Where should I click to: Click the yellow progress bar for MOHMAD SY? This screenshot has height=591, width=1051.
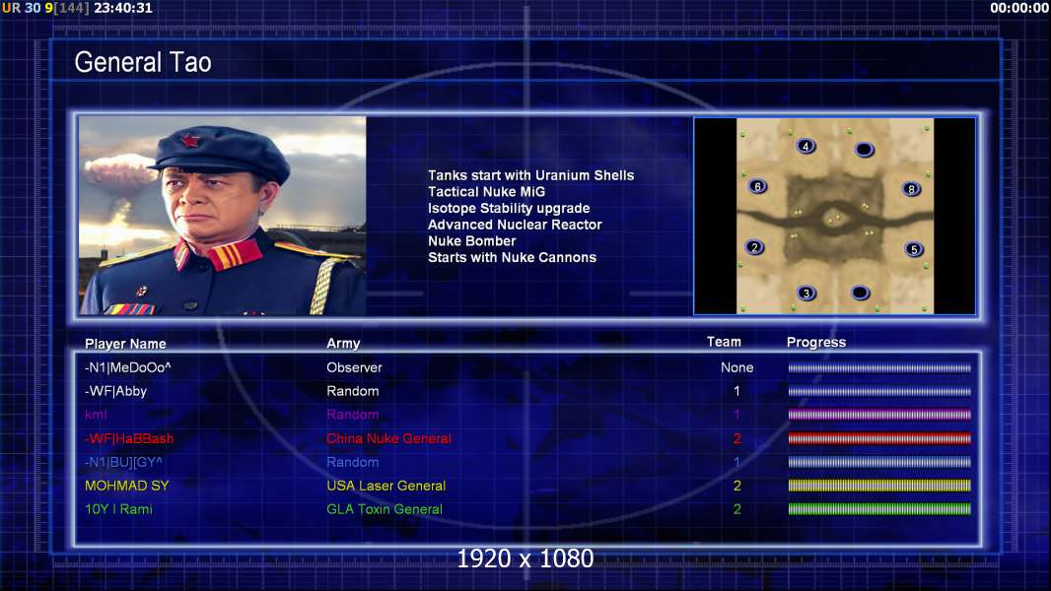tap(879, 486)
